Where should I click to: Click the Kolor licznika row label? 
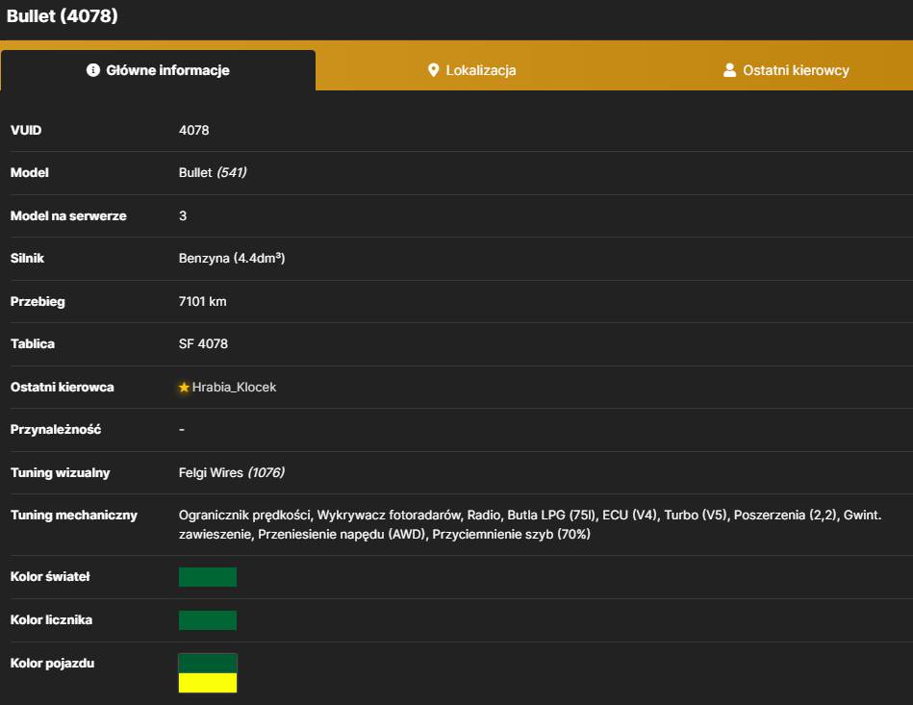click(x=51, y=620)
